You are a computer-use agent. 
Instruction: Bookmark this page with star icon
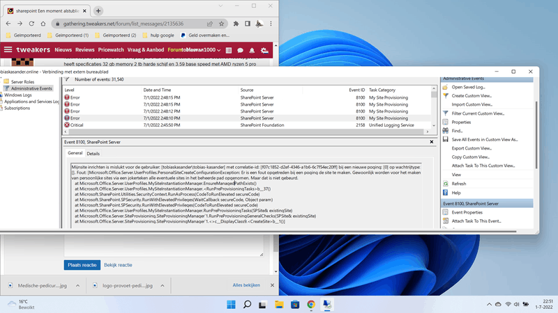[221, 24]
